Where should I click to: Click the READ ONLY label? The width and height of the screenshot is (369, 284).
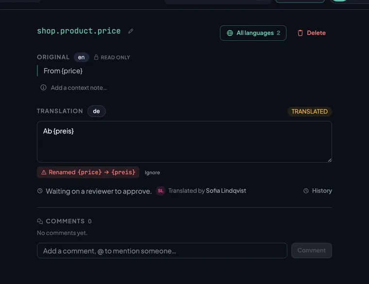point(116,57)
